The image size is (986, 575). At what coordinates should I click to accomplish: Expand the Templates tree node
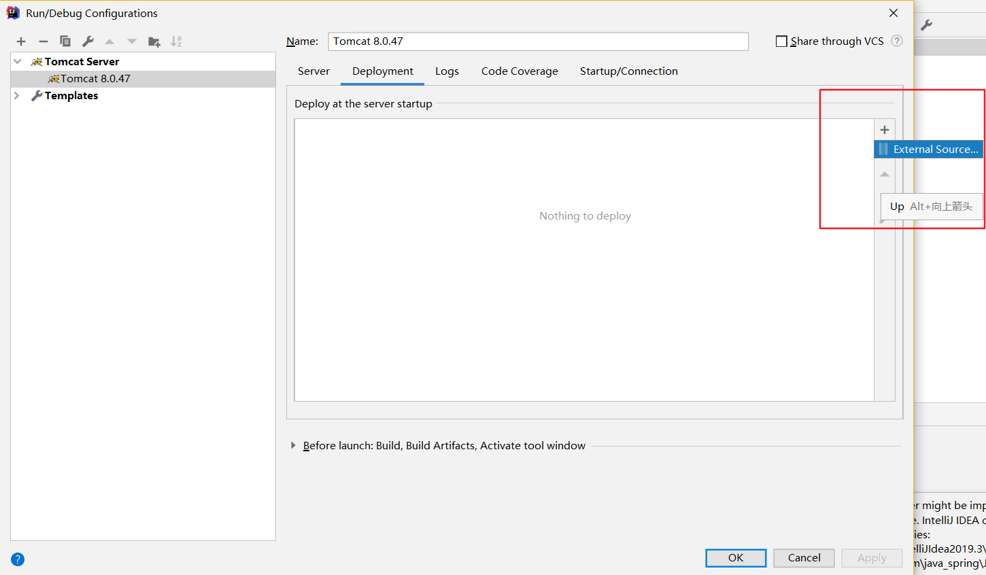[x=18, y=96]
